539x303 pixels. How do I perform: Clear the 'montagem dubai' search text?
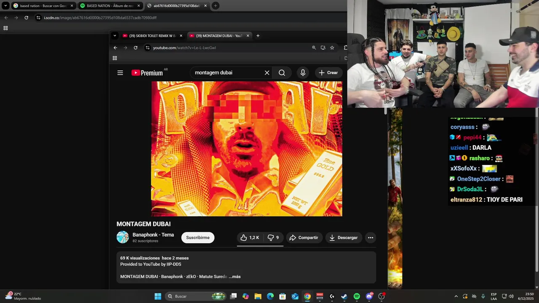[267, 73]
